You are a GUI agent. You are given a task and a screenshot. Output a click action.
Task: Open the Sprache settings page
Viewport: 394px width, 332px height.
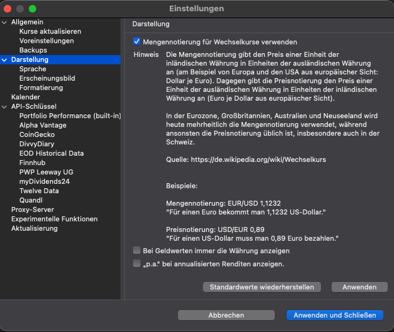[x=32, y=69]
